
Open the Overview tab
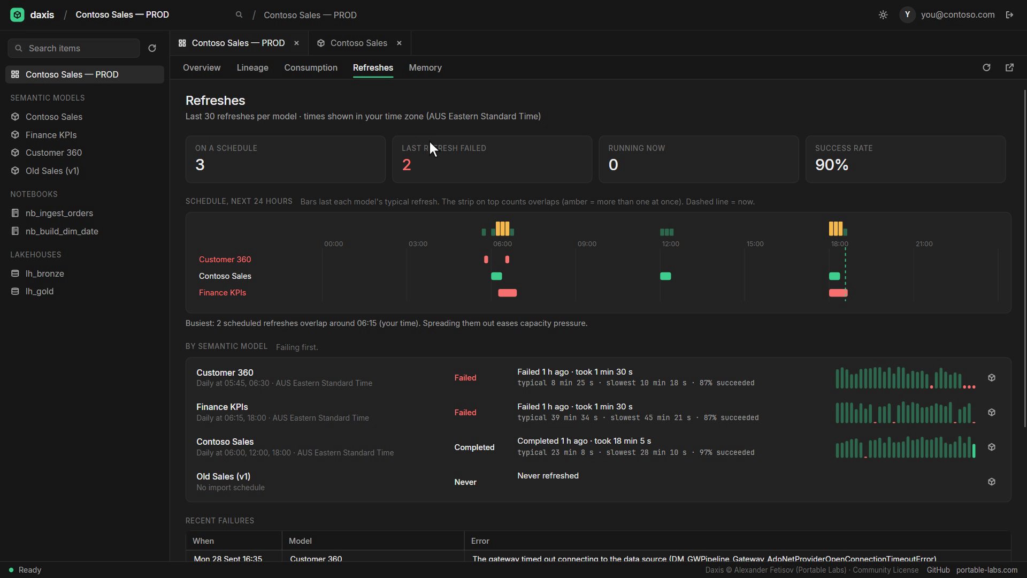click(x=202, y=67)
